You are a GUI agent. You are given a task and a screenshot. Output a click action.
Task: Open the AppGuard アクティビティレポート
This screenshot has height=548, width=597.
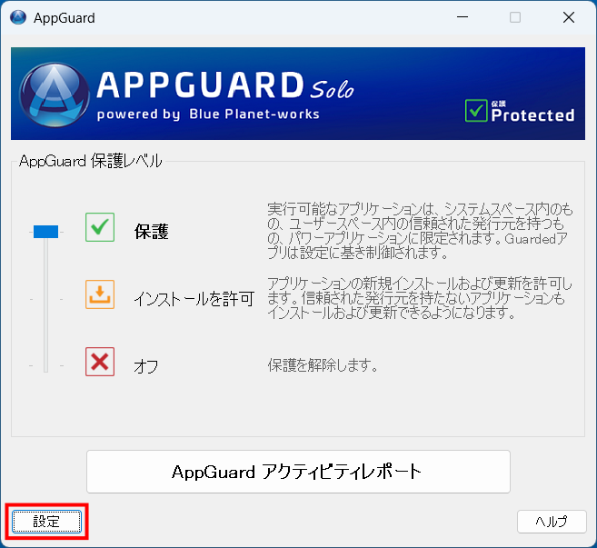pyautogui.click(x=298, y=472)
